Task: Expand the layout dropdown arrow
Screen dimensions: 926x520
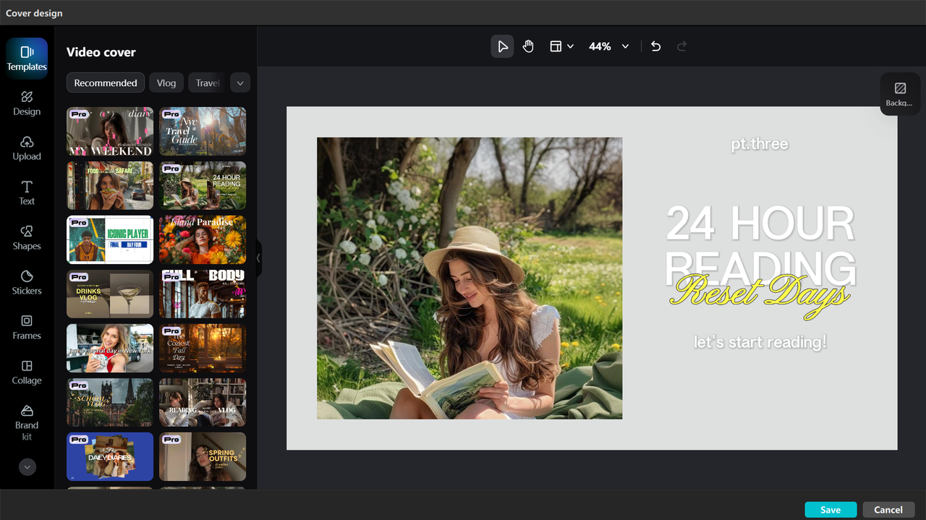Action: coord(571,46)
